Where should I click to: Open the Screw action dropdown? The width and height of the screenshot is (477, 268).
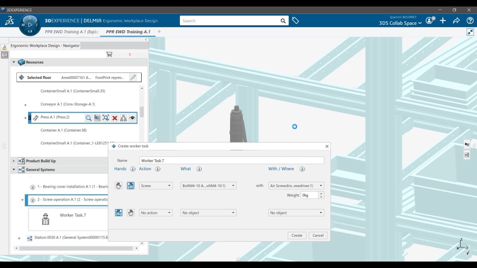click(x=156, y=186)
